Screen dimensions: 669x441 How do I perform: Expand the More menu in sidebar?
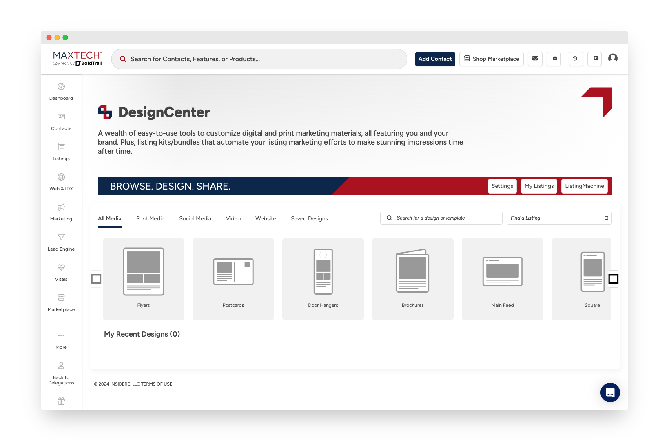[x=61, y=340]
